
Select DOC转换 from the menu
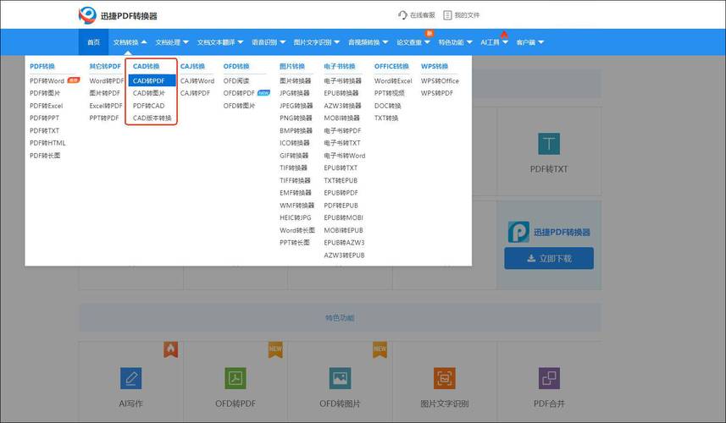pyautogui.click(x=388, y=106)
